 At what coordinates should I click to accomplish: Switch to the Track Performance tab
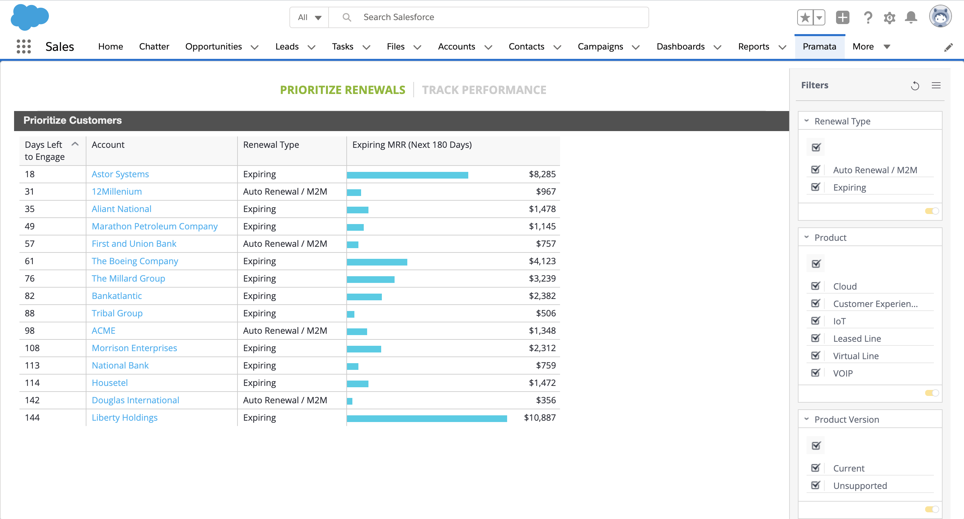pos(484,90)
